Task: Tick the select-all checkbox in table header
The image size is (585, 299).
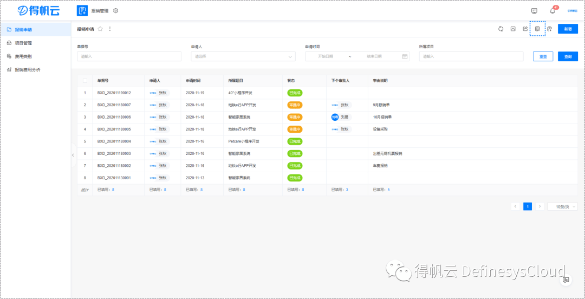Action: [84, 81]
